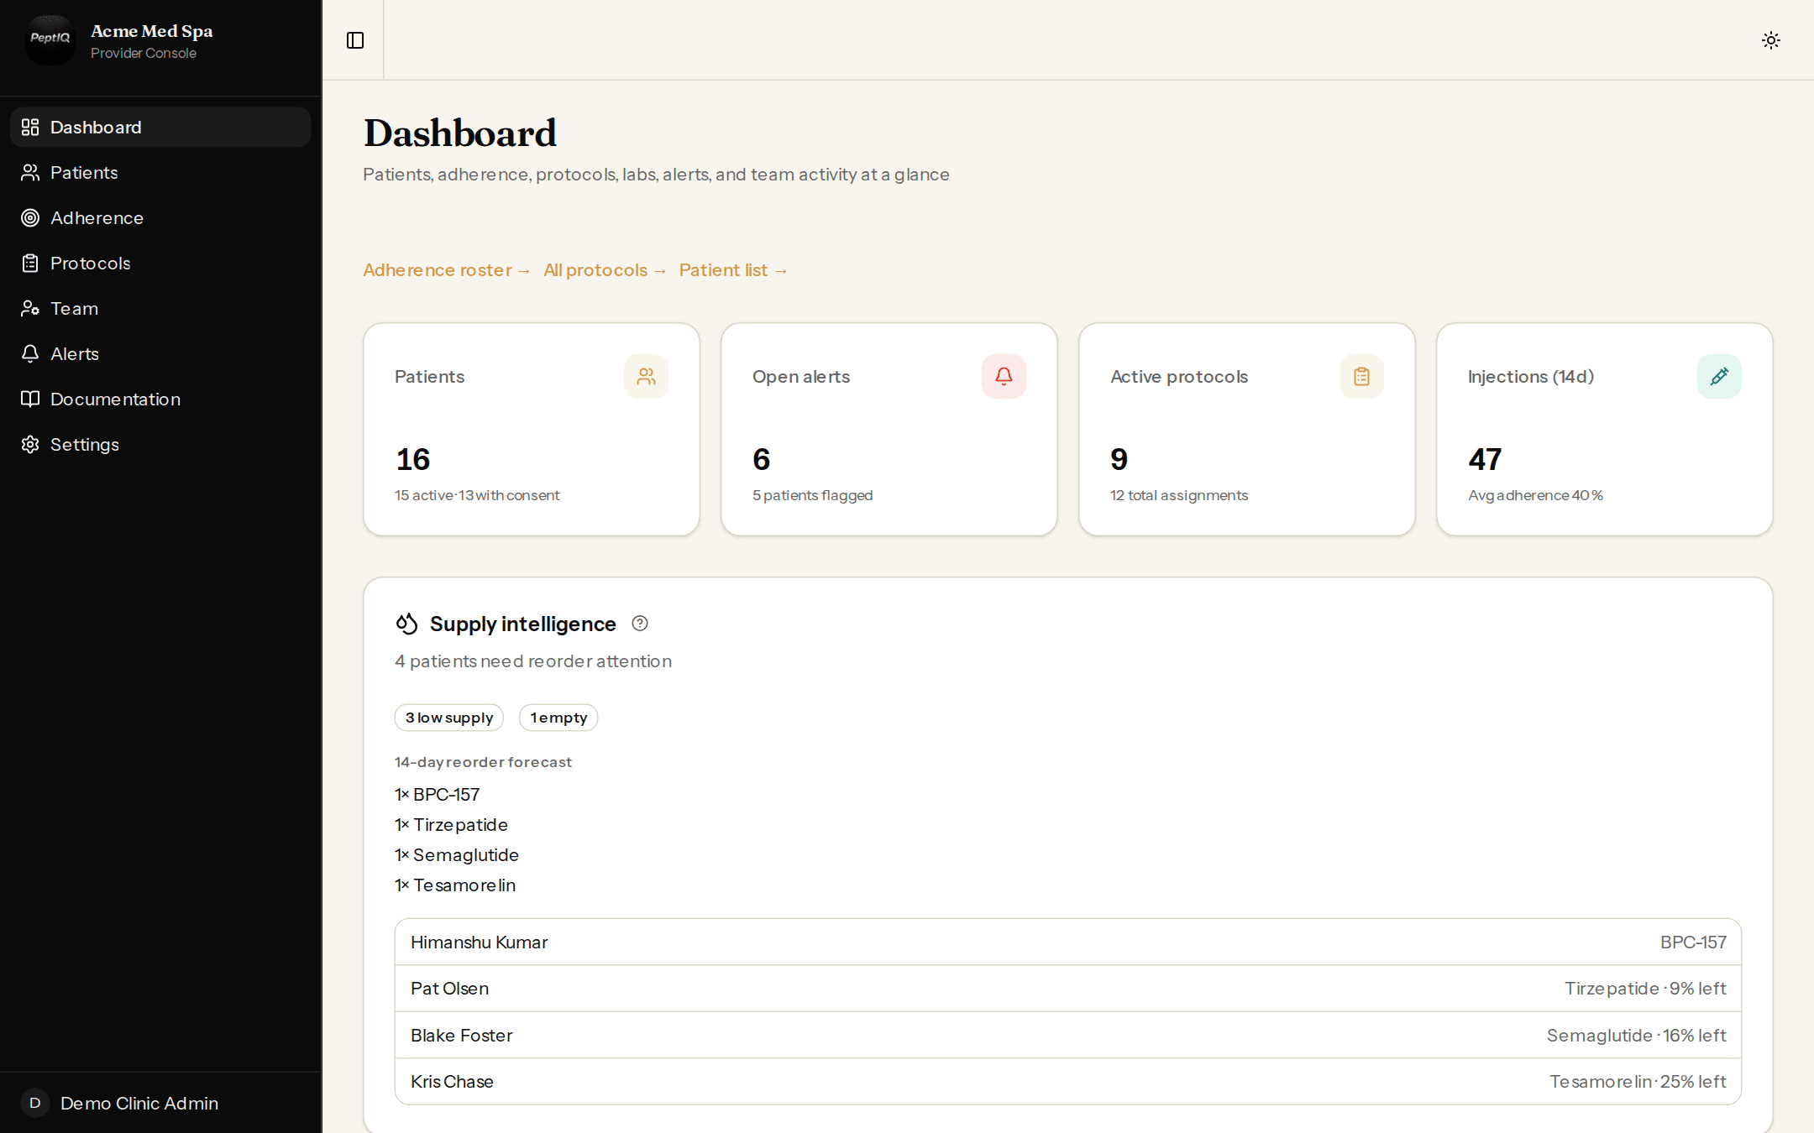Click the Documentation book icon in sidebar
1814x1133 pixels.
click(x=30, y=399)
